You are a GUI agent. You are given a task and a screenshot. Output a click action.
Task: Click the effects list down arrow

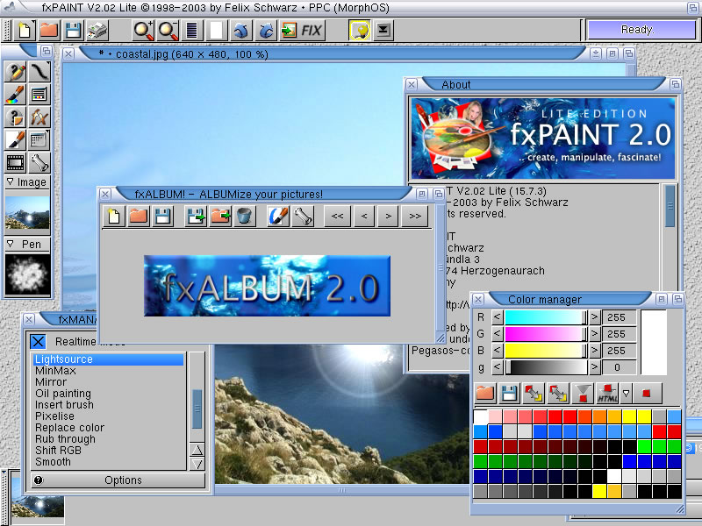(197, 464)
